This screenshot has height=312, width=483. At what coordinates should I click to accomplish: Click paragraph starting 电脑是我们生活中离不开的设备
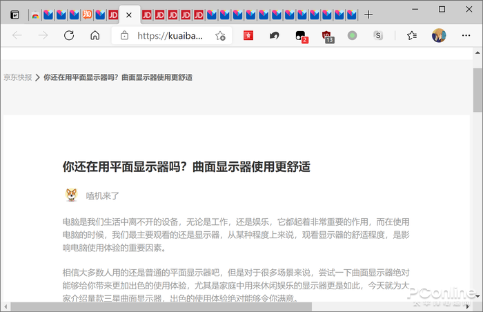pos(236,235)
